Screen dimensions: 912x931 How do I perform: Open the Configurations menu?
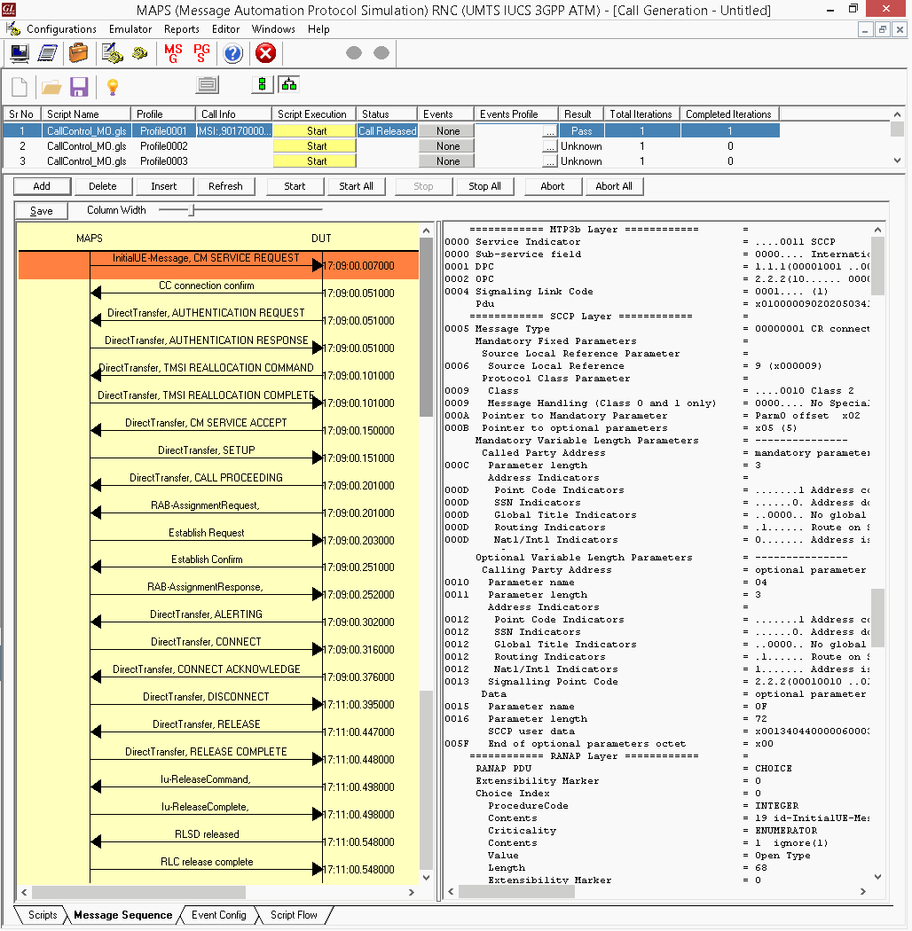[x=61, y=29]
